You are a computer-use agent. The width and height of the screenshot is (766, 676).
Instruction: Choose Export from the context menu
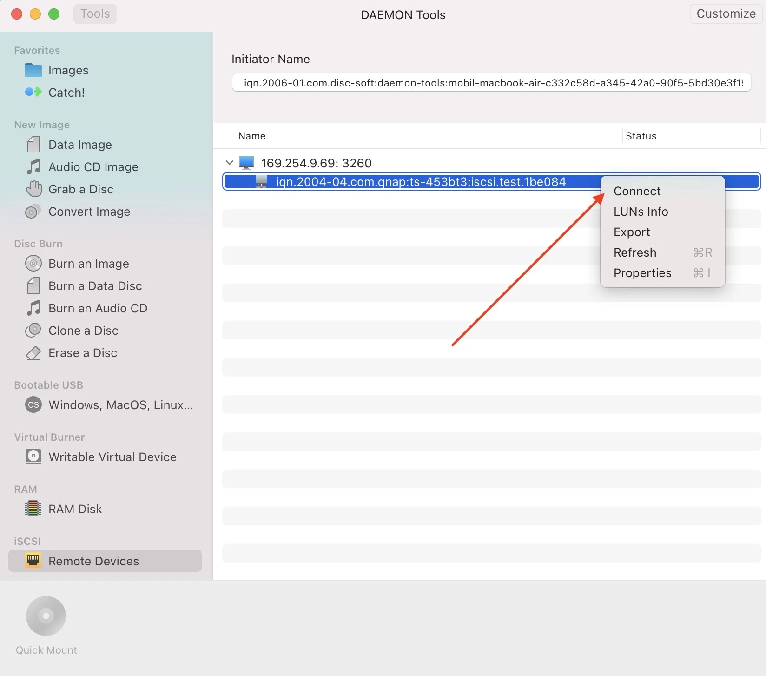pyautogui.click(x=632, y=232)
